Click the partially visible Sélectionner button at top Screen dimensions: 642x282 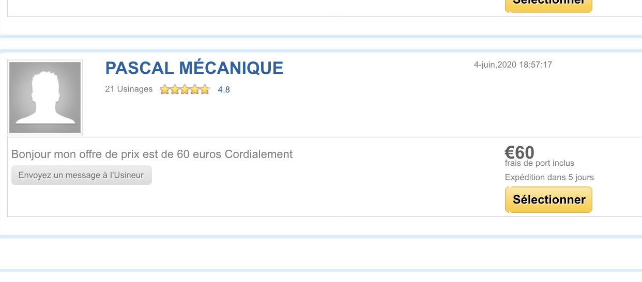(548, 5)
